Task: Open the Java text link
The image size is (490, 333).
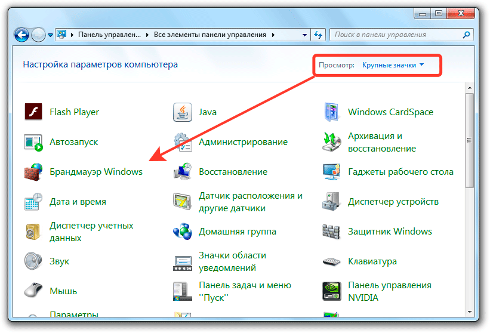Action: (x=208, y=112)
